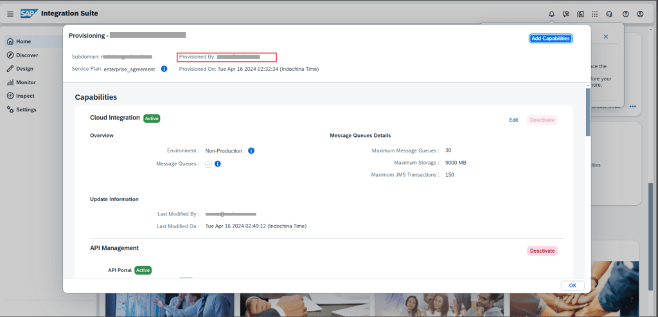This screenshot has height=317, width=658.
Task: Go to Discover in the sidebar
Action: click(26, 55)
